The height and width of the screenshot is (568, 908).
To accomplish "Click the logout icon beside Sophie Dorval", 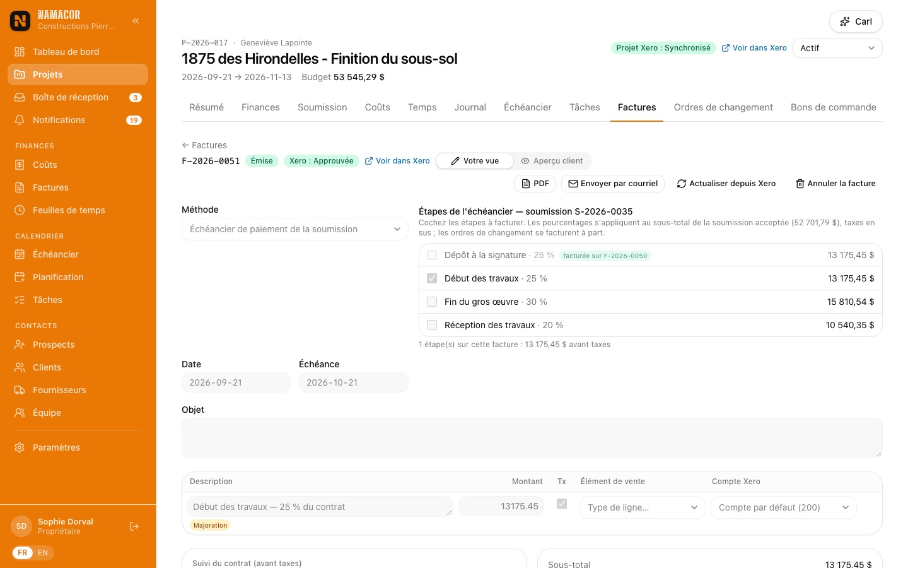I will click(134, 526).
